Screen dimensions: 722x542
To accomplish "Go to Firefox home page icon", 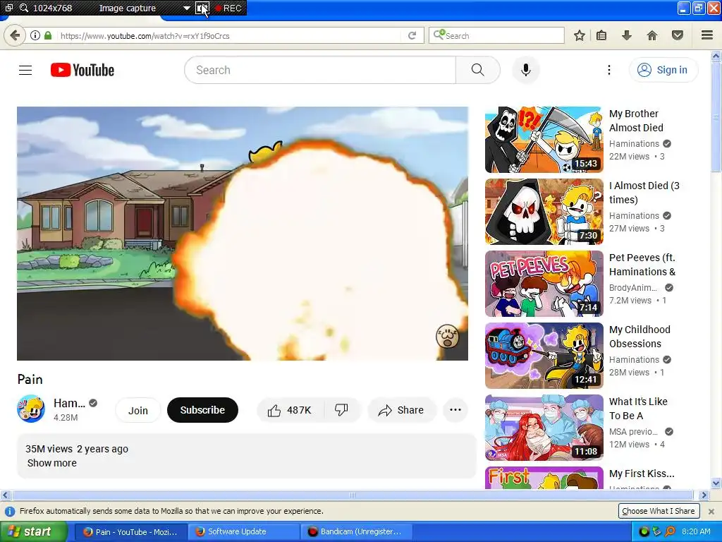I will (652, 35).
